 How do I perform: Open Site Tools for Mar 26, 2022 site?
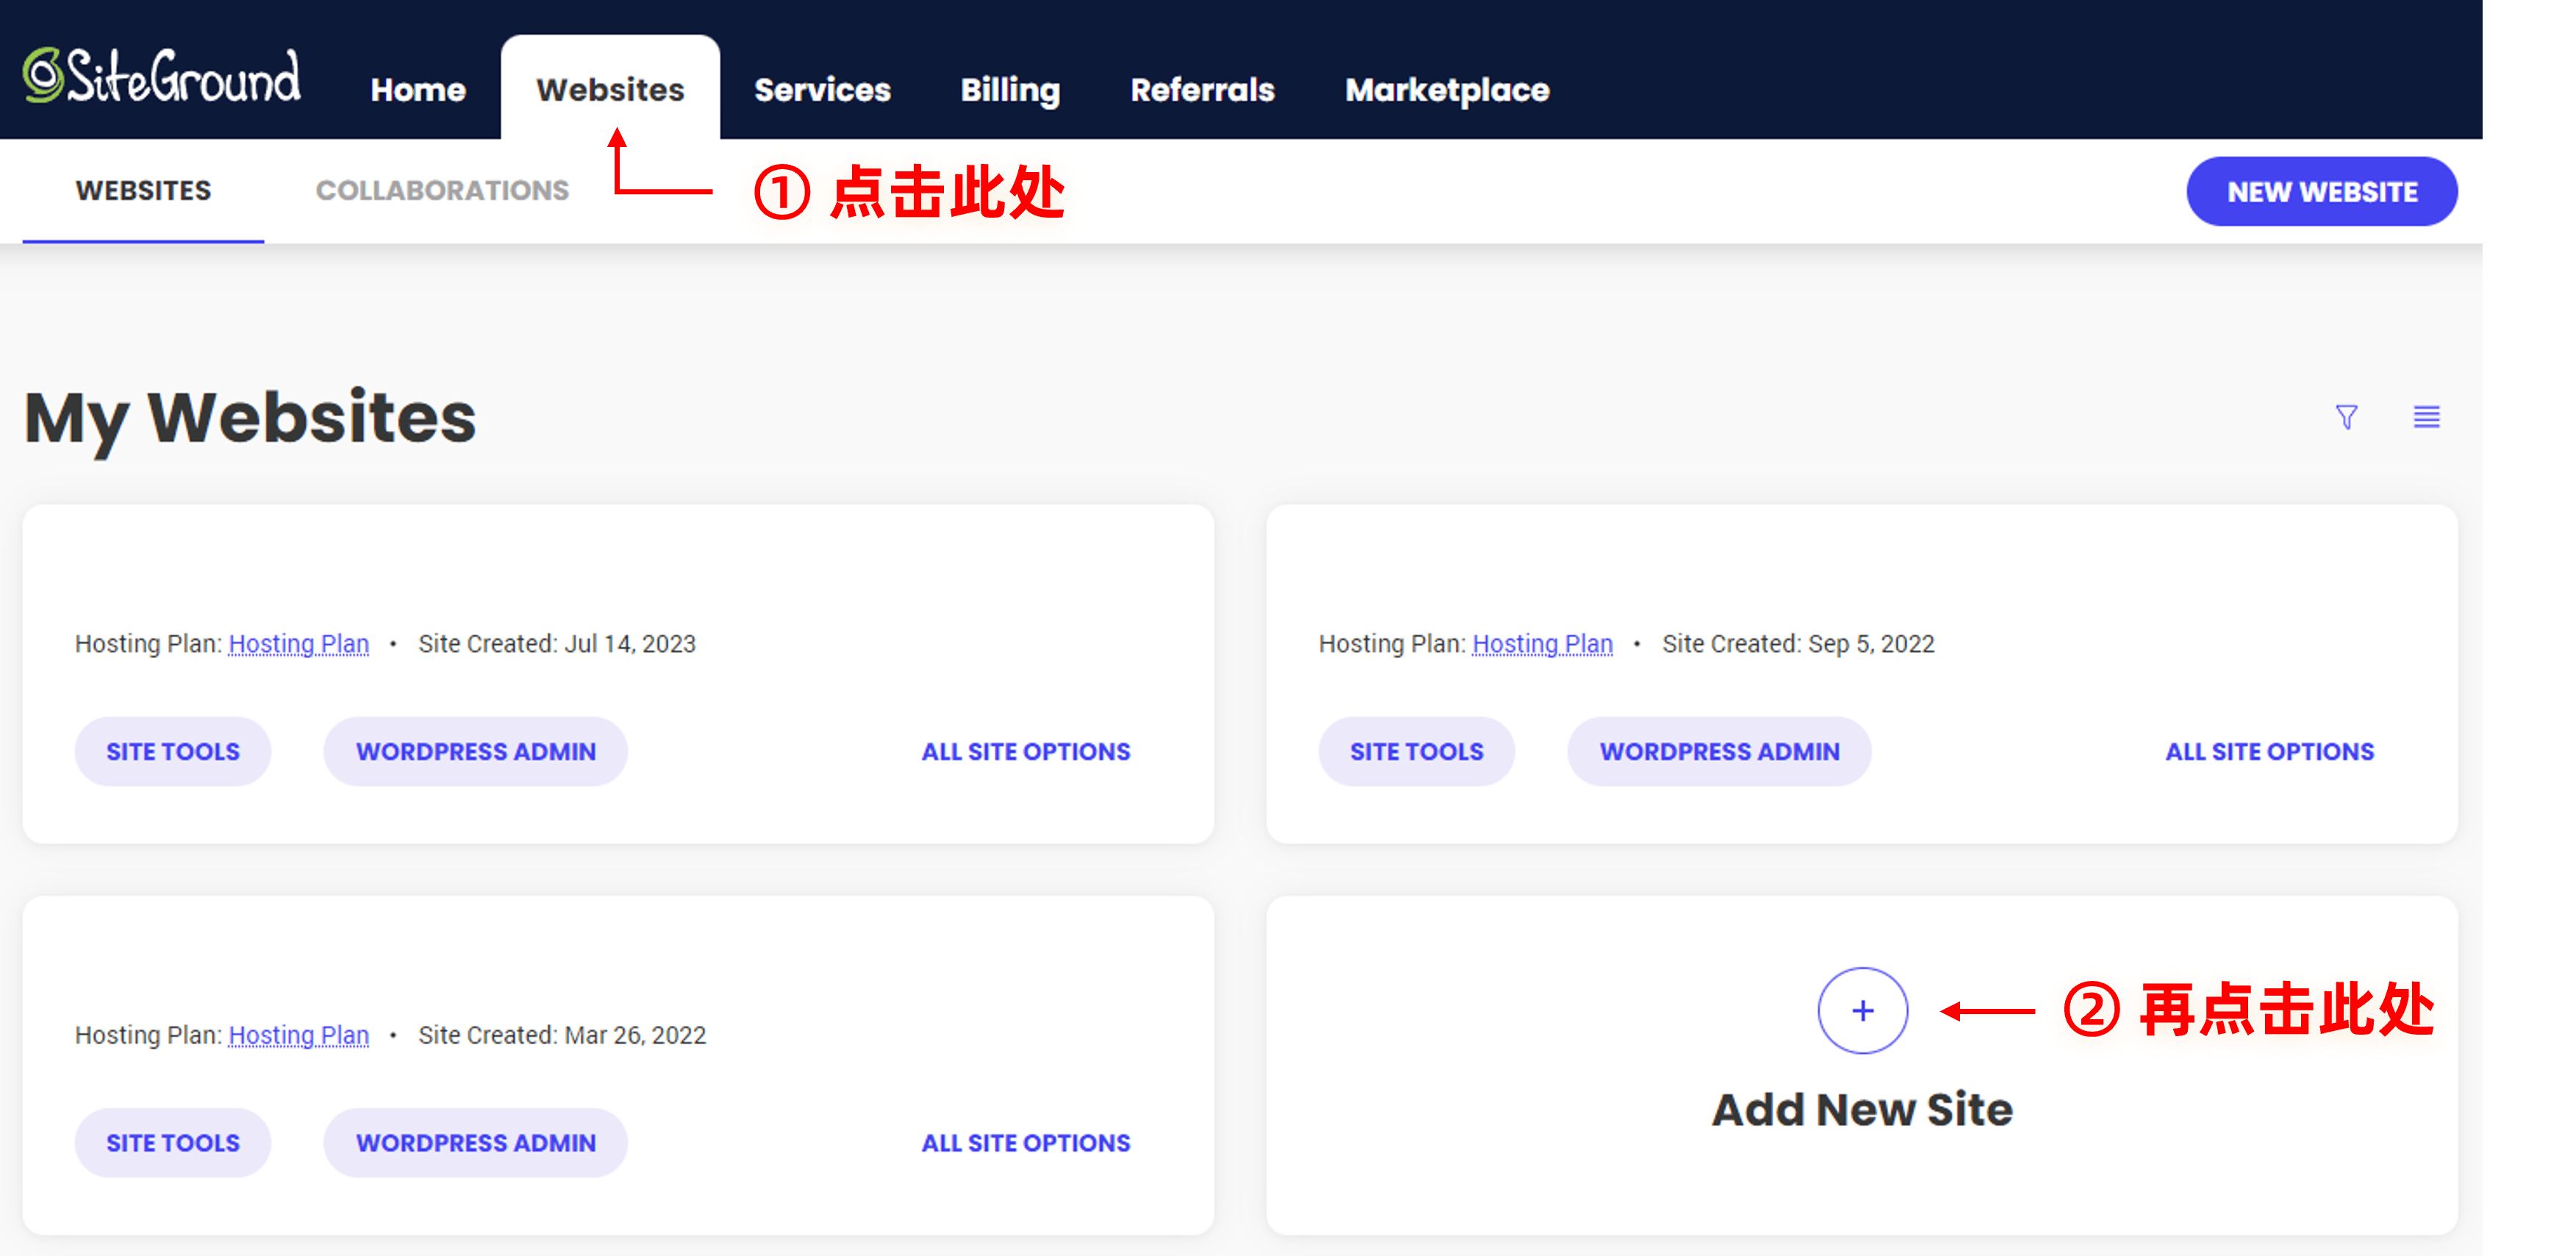[173, 1142]
